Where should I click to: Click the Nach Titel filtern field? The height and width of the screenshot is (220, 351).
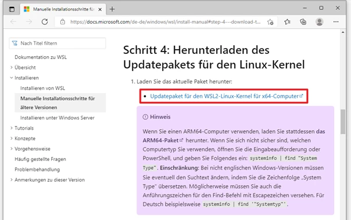[x=58, y=43]
